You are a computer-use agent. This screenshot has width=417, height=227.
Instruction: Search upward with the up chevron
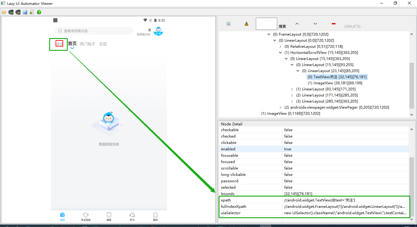297,24
